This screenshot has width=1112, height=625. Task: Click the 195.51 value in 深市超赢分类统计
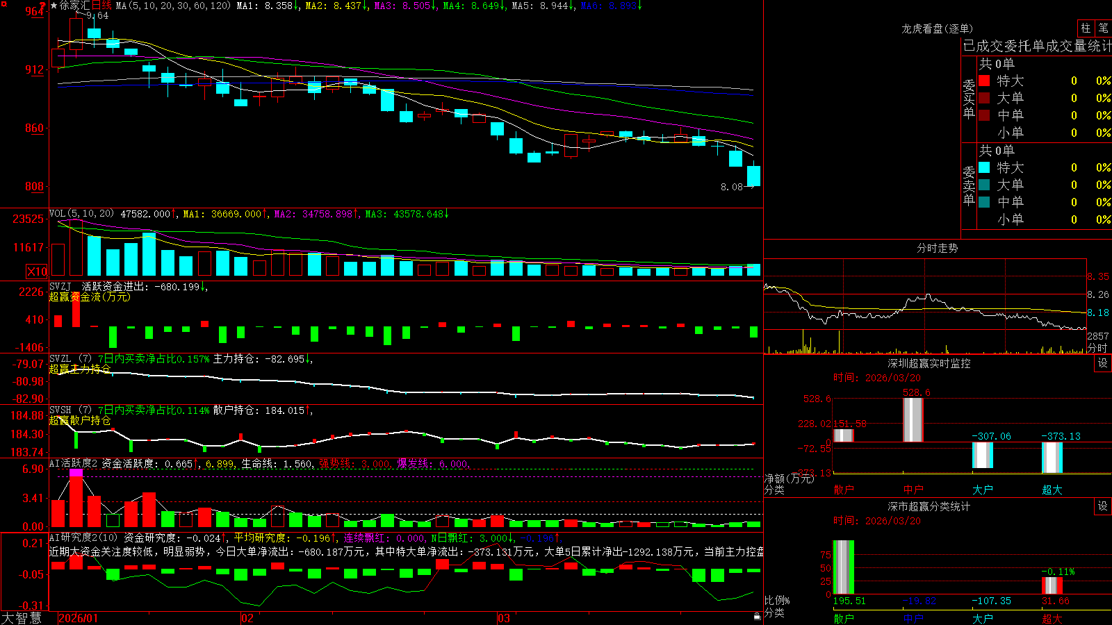[x=849, y=601]
